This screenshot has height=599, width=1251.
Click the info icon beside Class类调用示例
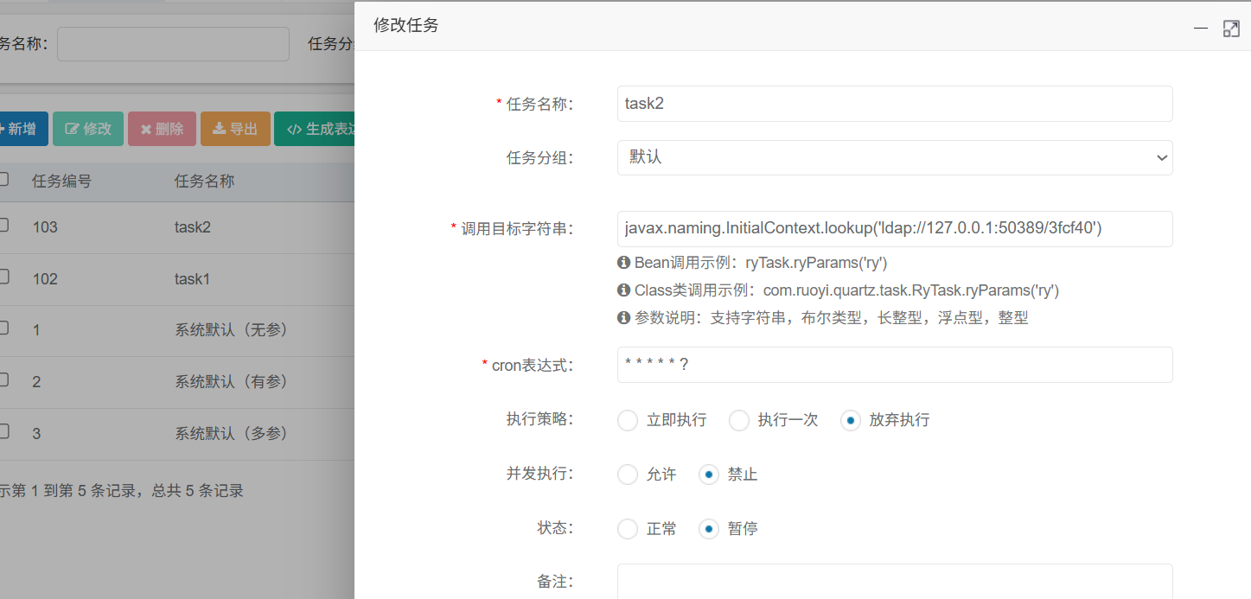[623, 290]
